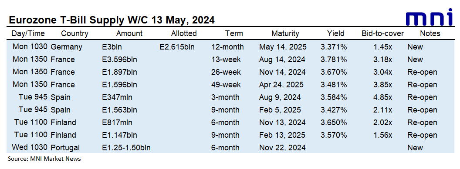Select the 49-week term cell
Image resolution: width=460 pixels, height=169 pixels.
[226, 84]
